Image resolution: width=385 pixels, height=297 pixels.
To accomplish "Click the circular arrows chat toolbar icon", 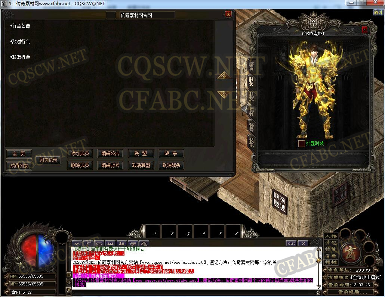I will pyautogui.click(x=88, y=244).
